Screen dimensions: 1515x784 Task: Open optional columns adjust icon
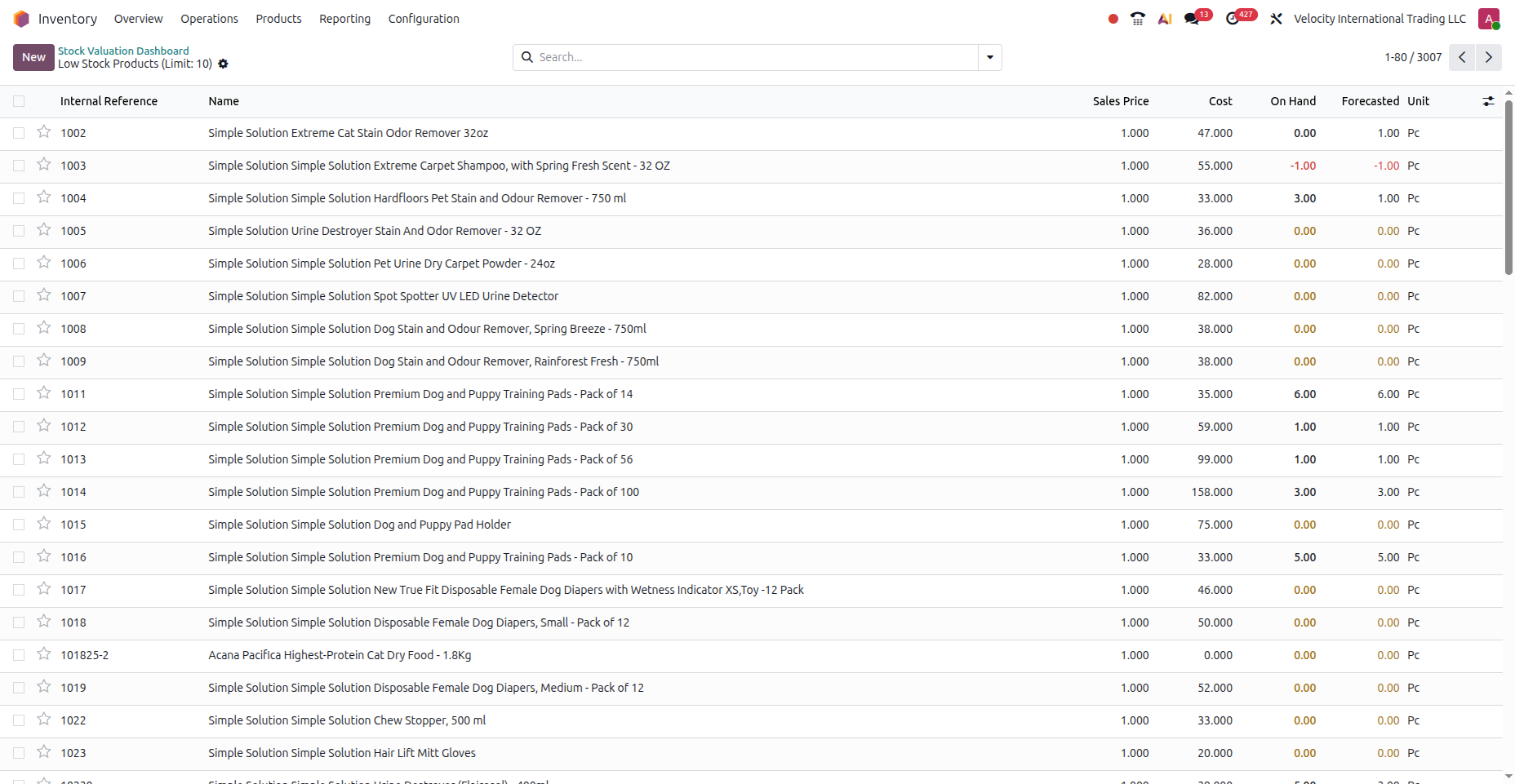coord(1488,101)
